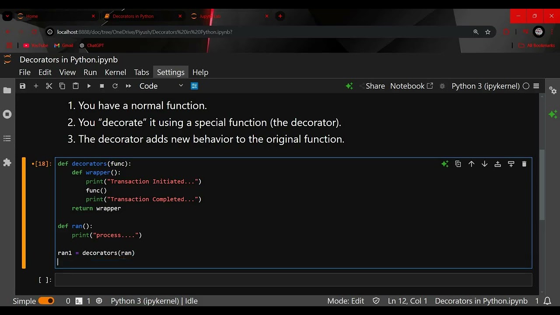This screenshot has width=560, height=315.
Task: Switch to the Home browser tab
Action: pos(56,16)
